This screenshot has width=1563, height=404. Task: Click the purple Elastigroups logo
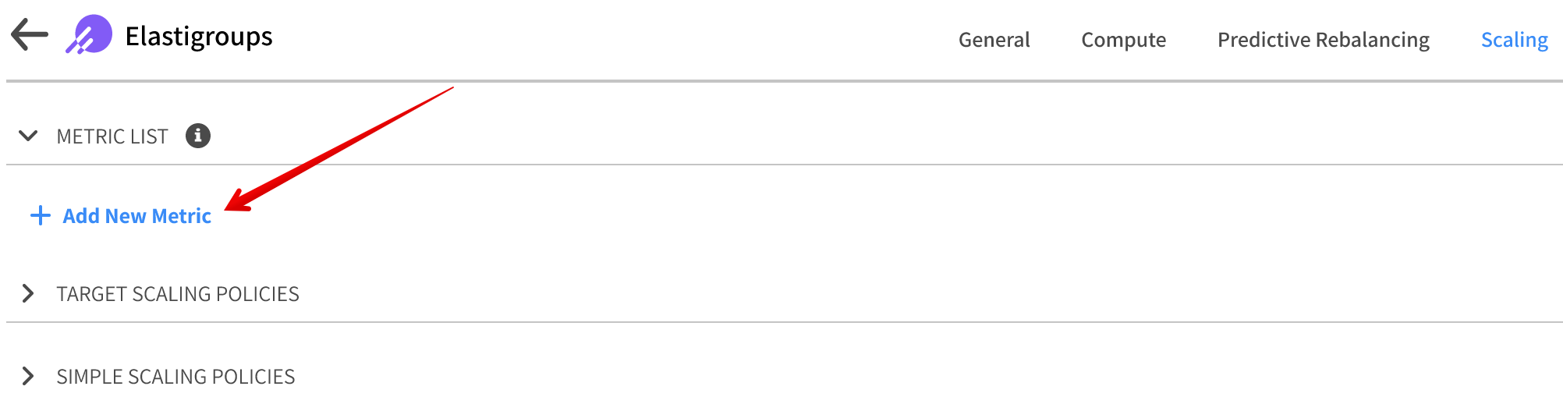click(89, 35)
